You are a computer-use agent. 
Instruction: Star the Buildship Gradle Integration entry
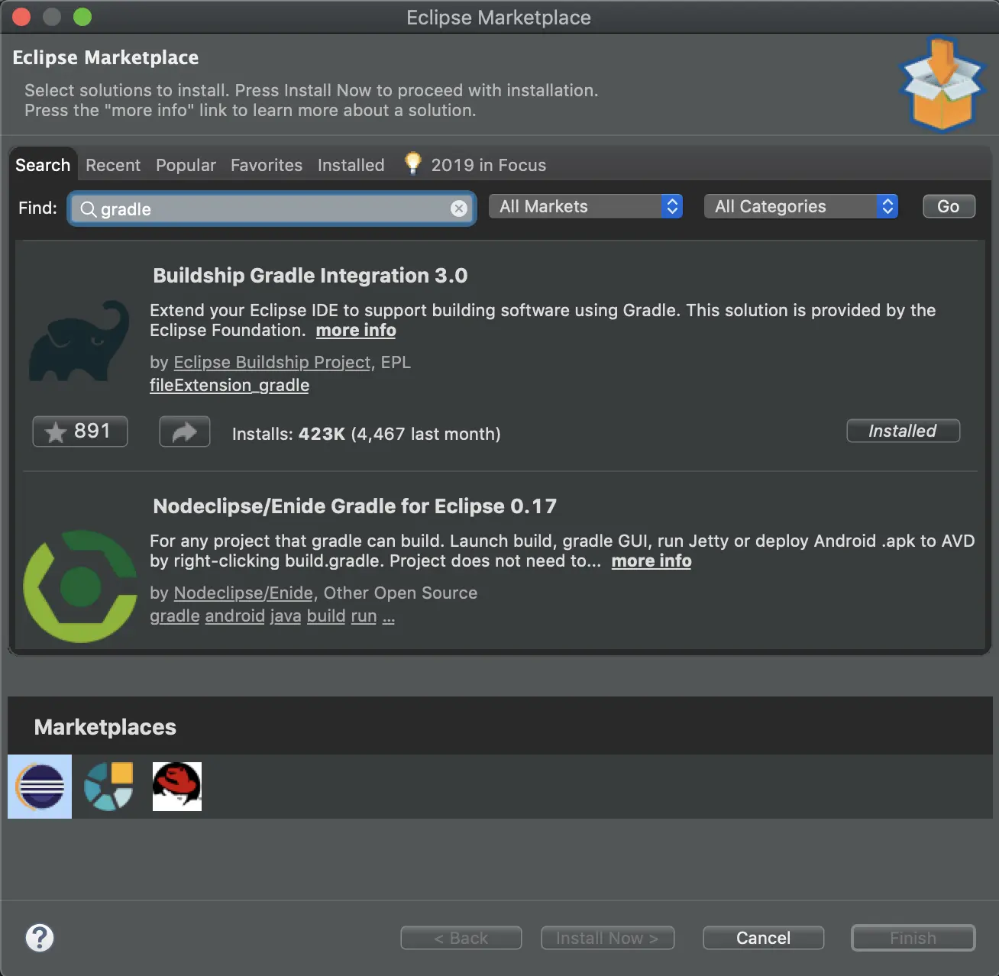coord(80,431)
